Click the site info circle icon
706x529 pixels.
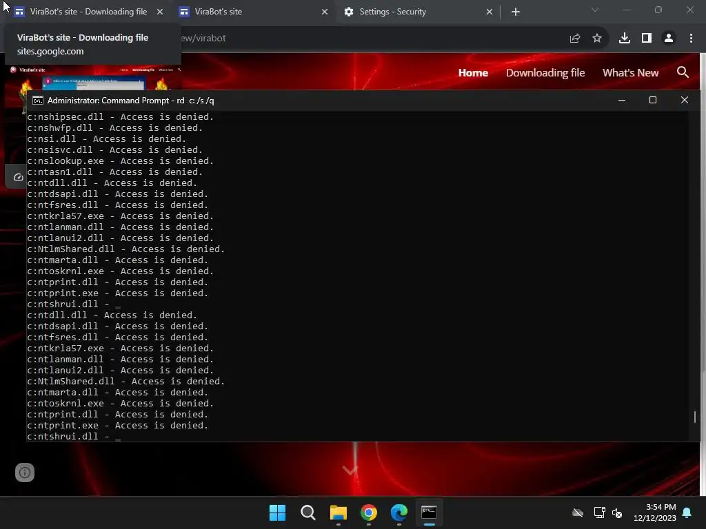[25, 473]
